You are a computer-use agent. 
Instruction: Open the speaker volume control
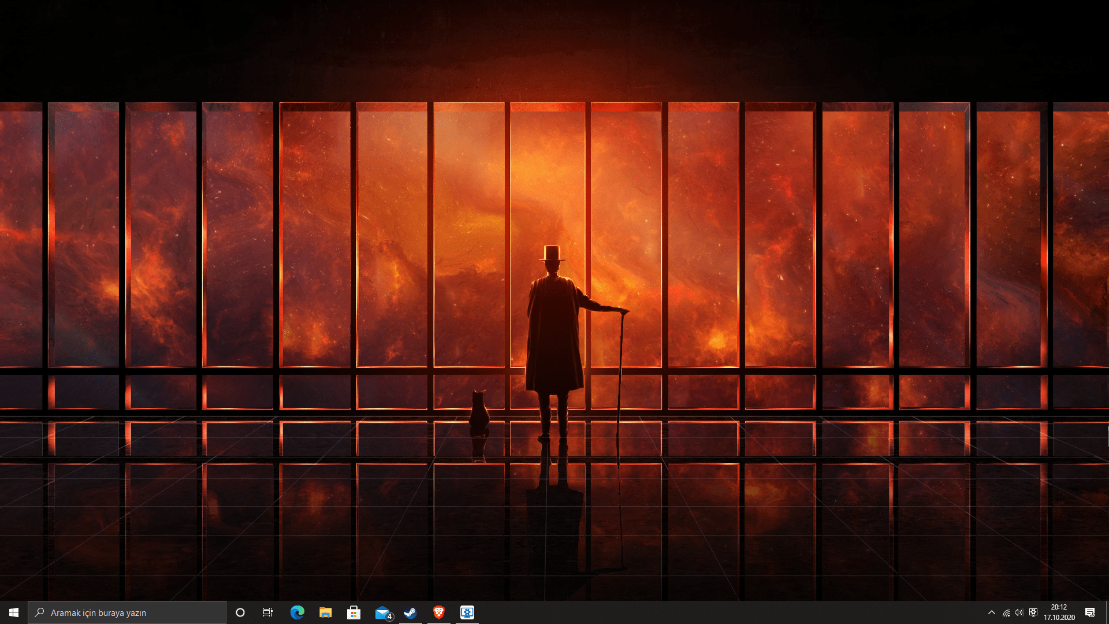click(x=1019, y=612)
